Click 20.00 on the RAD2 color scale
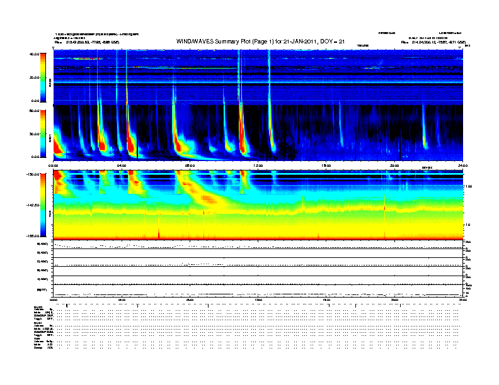This screenshot has height=385, width=499. [34, 77]
